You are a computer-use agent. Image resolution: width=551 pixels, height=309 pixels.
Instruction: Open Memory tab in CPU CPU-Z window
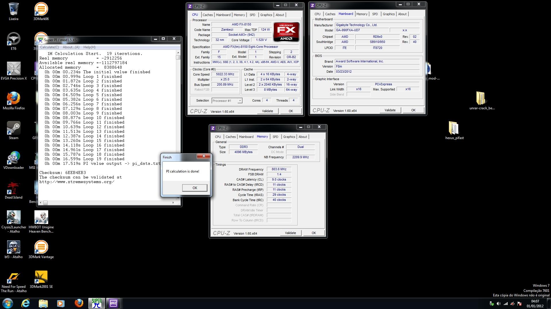[239, 15]
